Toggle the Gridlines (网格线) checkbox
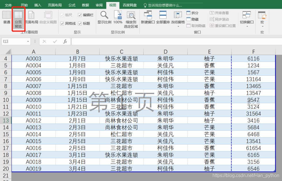This screenshot has height=181, width=282. 68,24
